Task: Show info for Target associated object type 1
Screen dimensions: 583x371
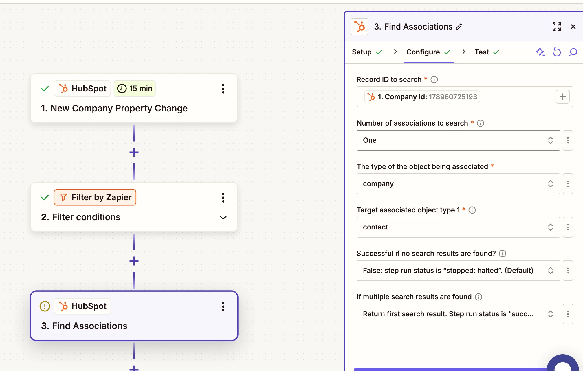Action: [472, 210]
